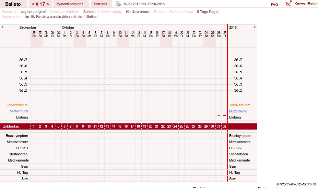Viewport: 318px width, 188px height.
Task: Click date header '17. Sa'
Action: [163, 34]
